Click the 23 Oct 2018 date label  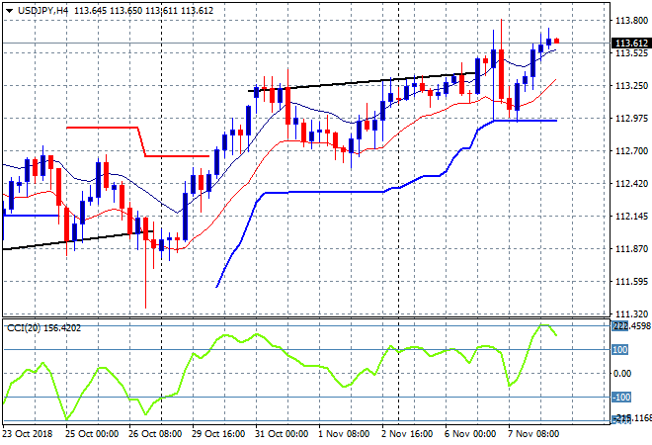[x=27, y=434]
